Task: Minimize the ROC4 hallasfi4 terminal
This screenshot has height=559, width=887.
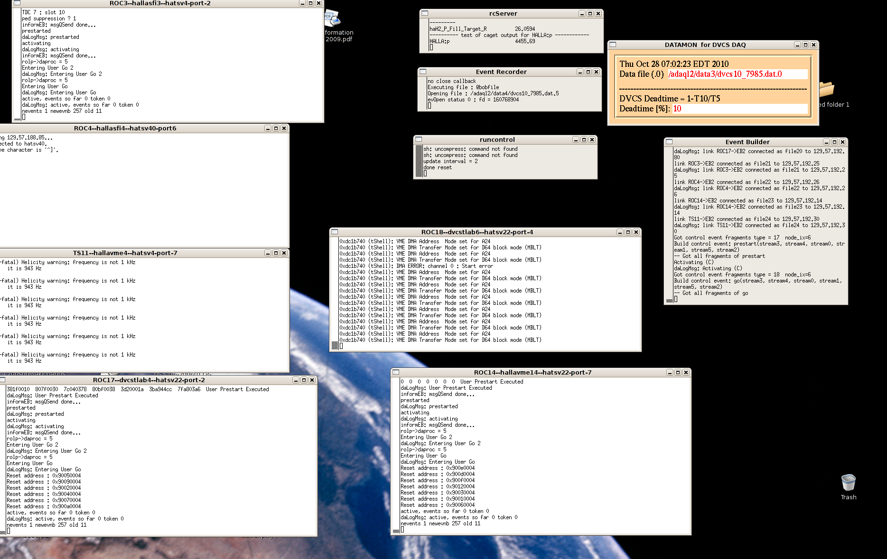Action: (x=268, y=128)
